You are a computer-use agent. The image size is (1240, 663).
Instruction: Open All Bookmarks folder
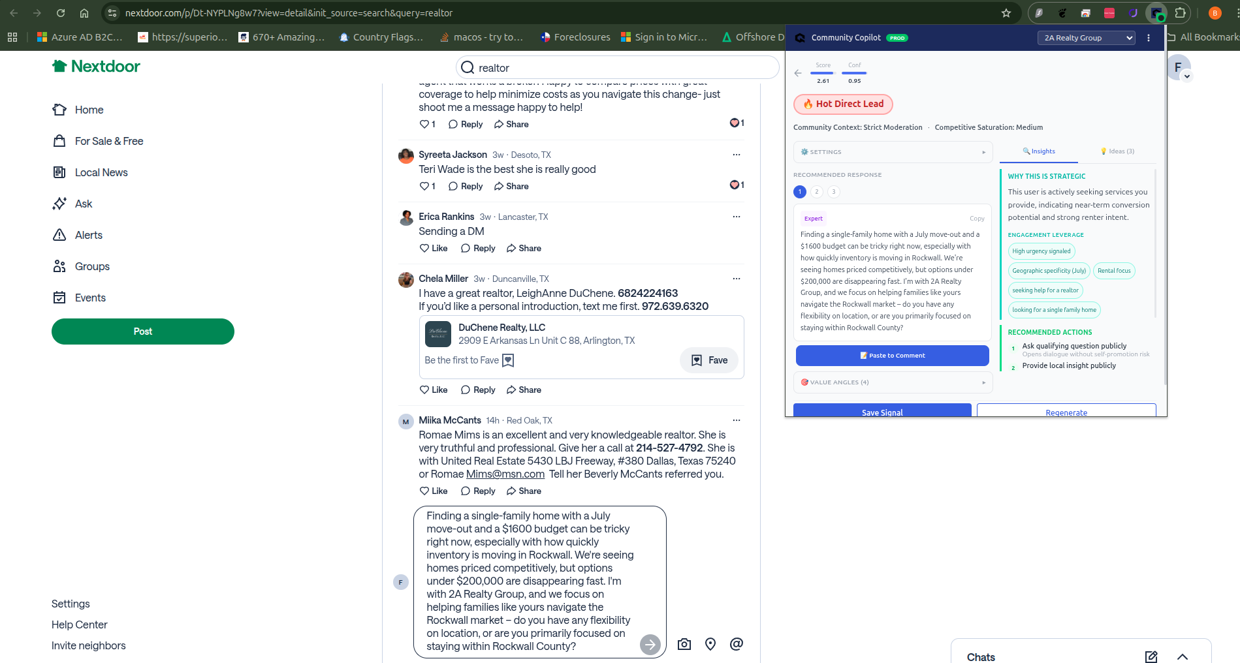pyautogui.click(x=1203, y=37)
